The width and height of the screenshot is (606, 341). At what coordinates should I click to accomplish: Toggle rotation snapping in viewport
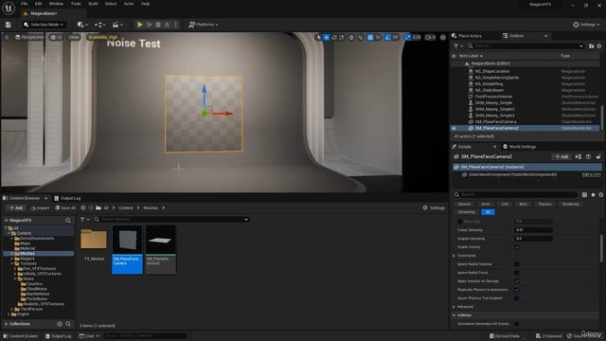(388, 37)
